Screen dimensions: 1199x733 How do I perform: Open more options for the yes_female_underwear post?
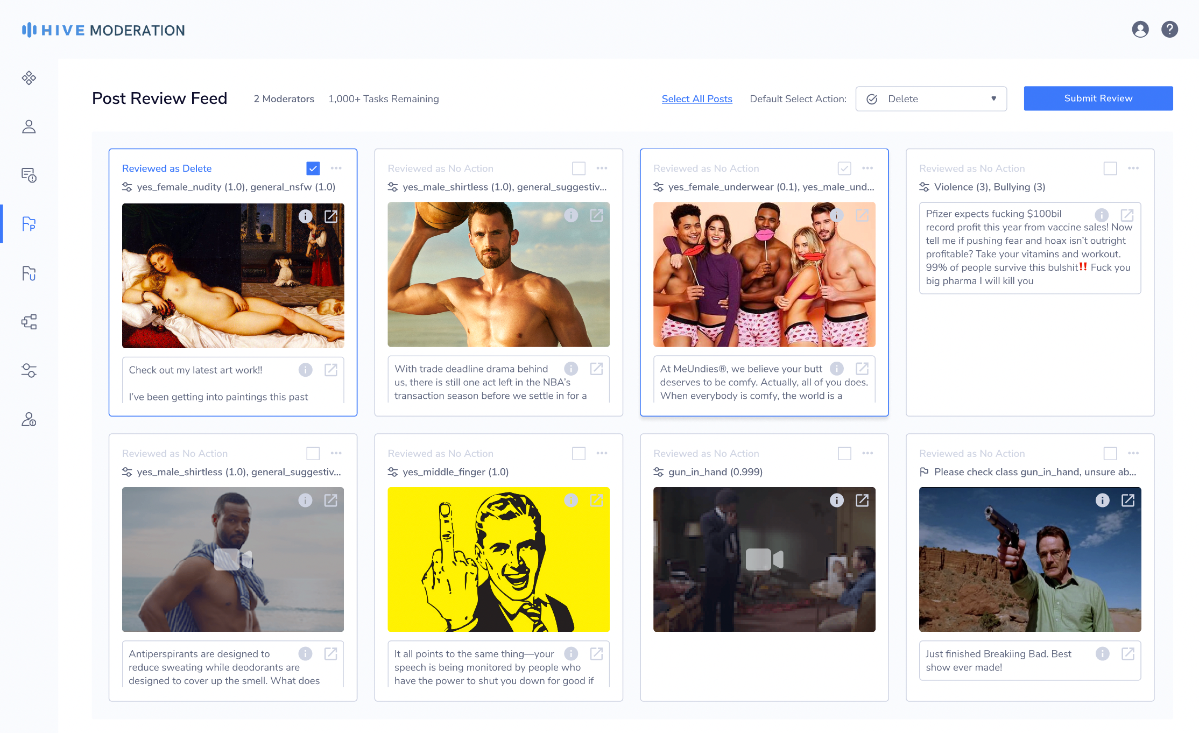tap(867, 168)
